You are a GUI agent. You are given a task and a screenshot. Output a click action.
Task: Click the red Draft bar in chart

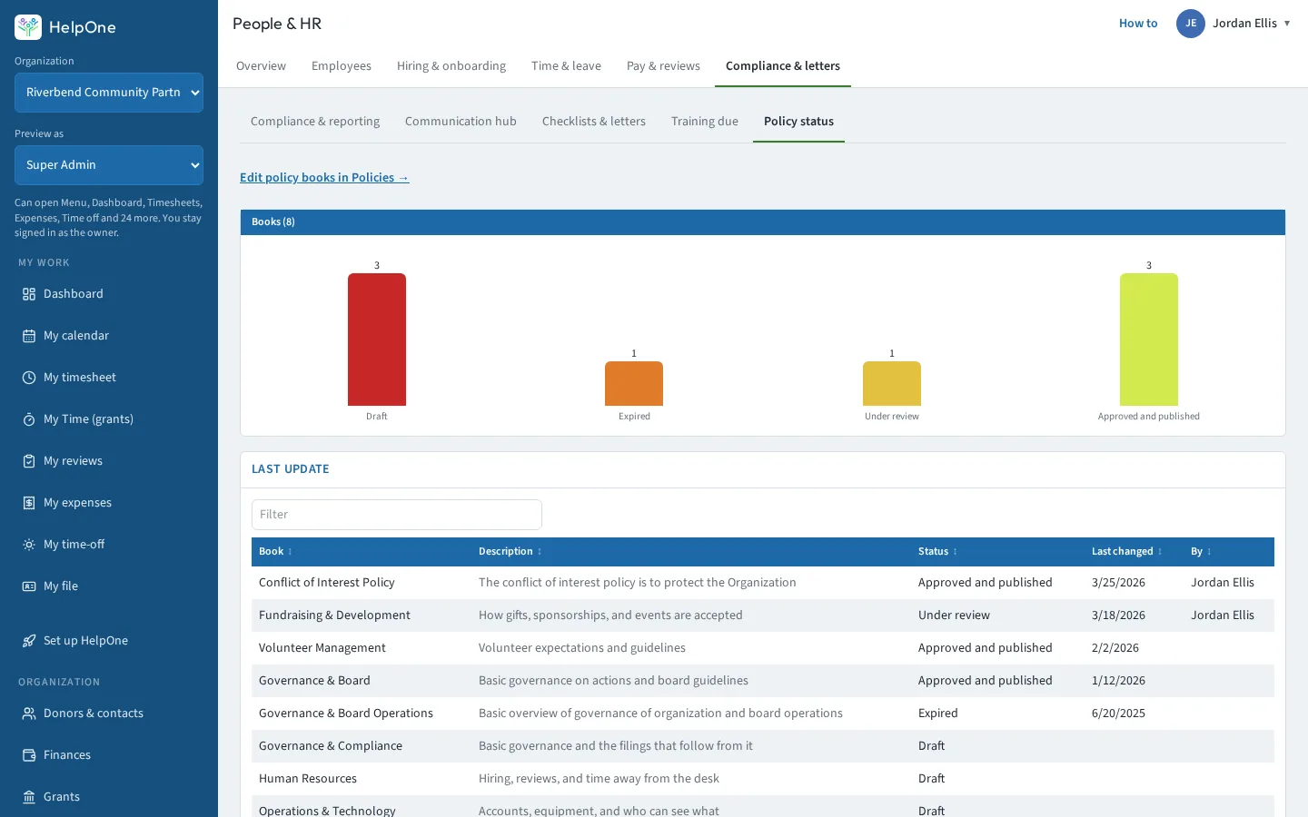click(x=377, y=340)
